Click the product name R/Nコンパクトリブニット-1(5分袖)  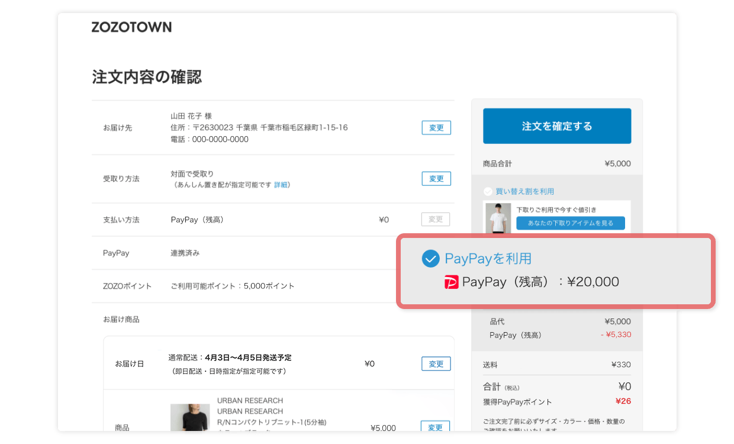click(272, 422)
